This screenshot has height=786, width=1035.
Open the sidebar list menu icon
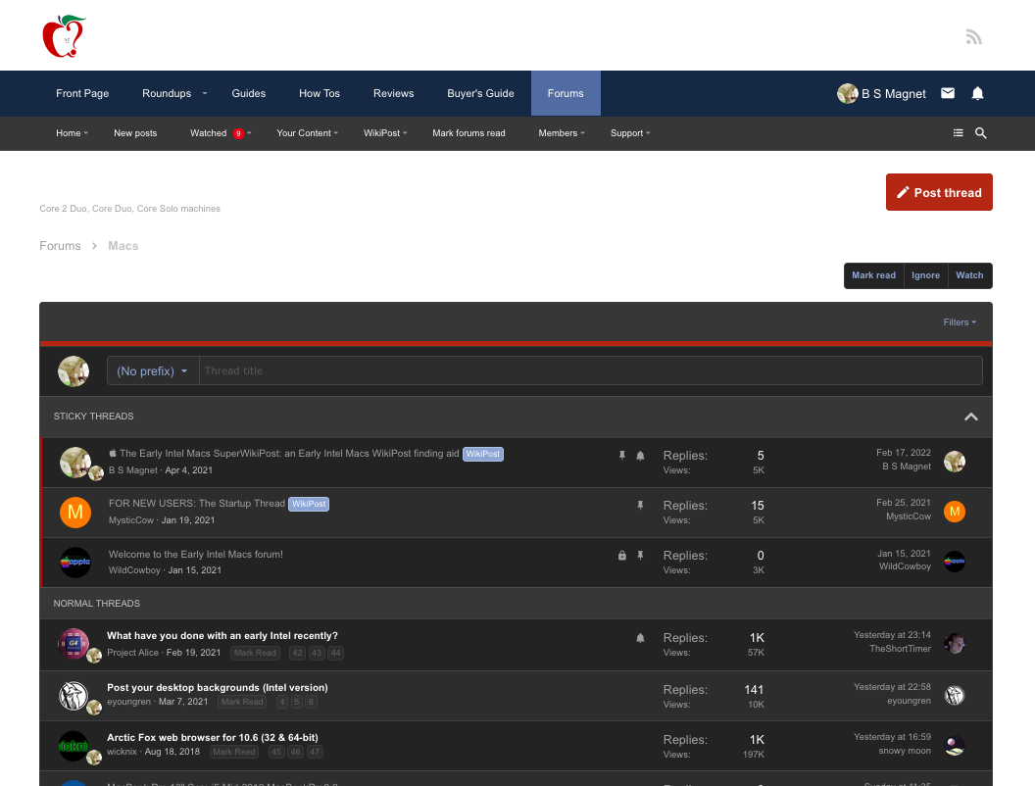958,132
